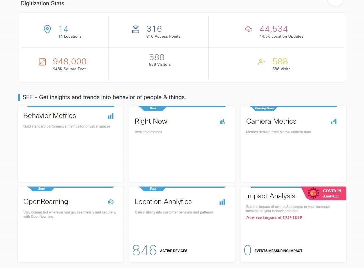The height and width of the screenshot is (268, 364).
Task: Open the Behavior Metrics card
Action: [x=70, y=144]
